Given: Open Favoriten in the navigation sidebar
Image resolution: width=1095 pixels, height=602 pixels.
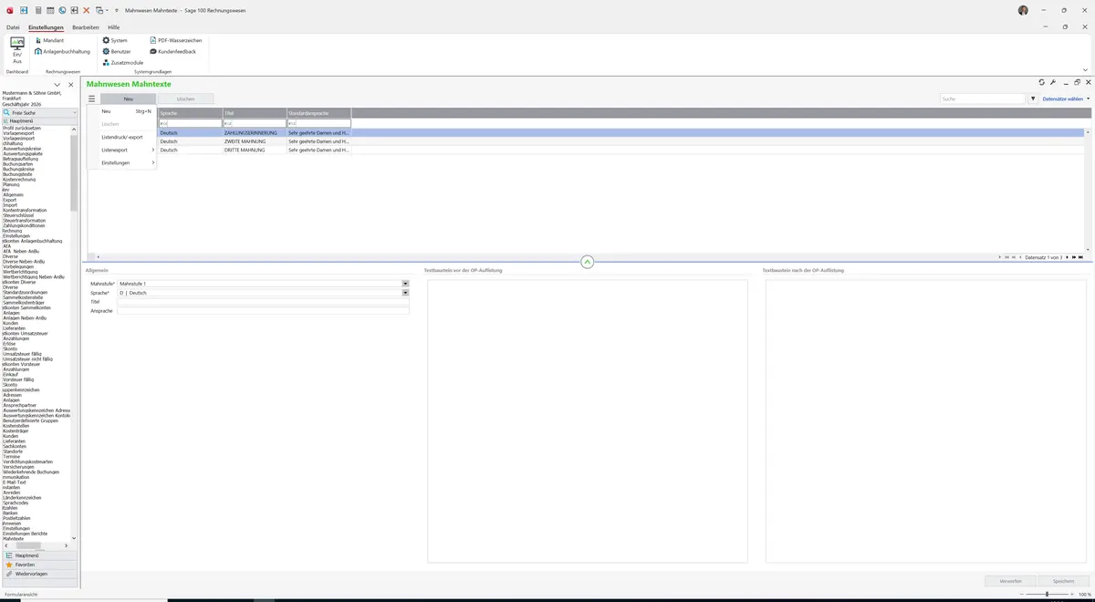Looking at the screenshot, I should click(39, 565).
